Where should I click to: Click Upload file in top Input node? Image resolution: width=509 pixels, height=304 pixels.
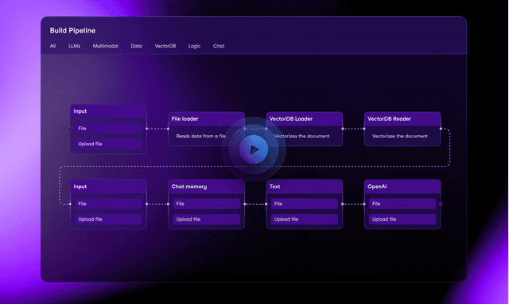[x=108, y=144]
